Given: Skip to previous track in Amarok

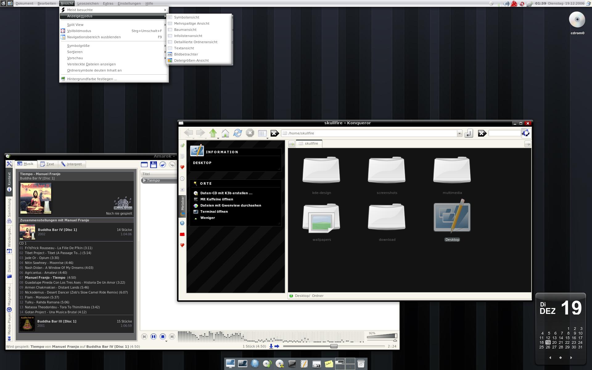Looking at the screenshot, I should point(144,337).
